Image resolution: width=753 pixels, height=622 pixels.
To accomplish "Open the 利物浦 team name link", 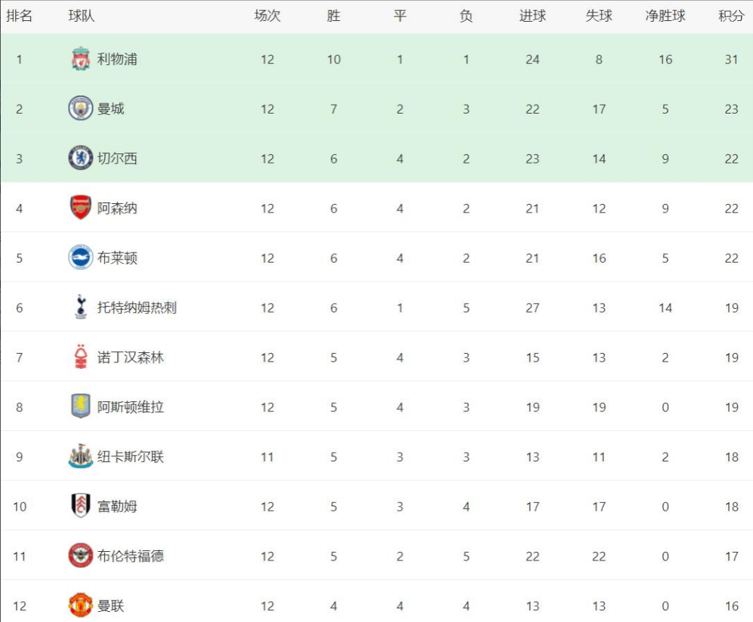I will [x=117, y=59].
